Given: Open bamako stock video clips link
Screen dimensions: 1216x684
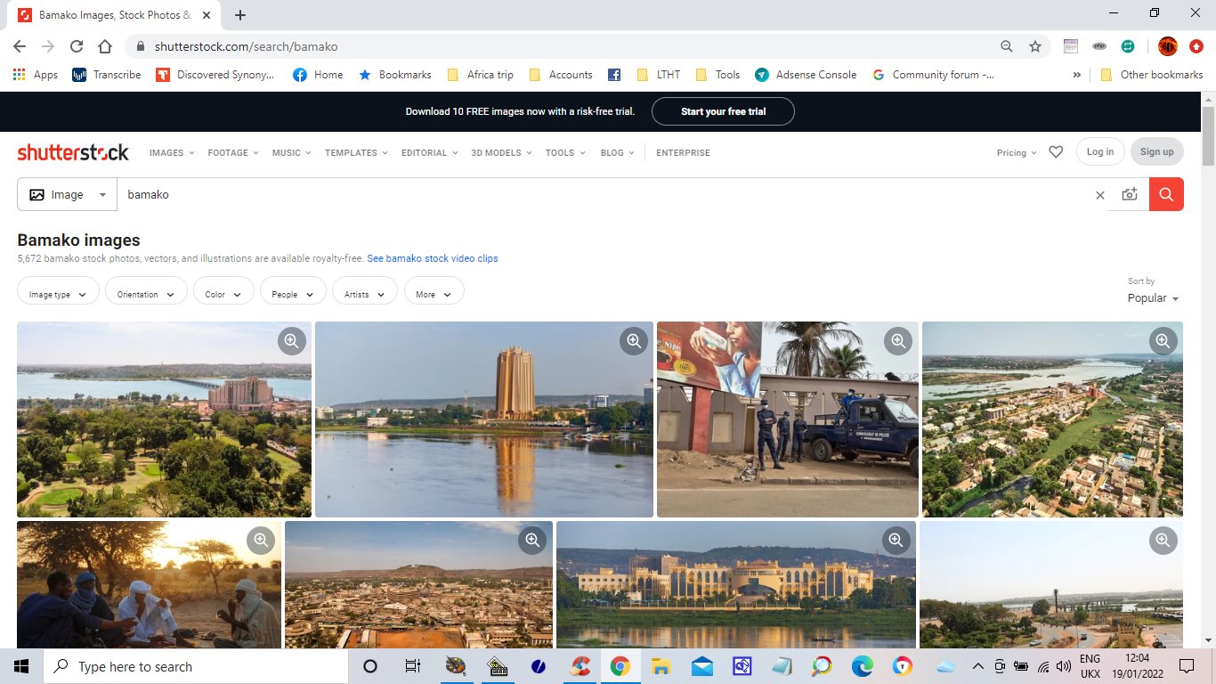Looking at the screenshot, I should (433, 257).
